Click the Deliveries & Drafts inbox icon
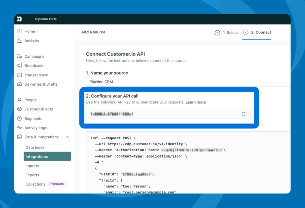 tap(19, 84)
